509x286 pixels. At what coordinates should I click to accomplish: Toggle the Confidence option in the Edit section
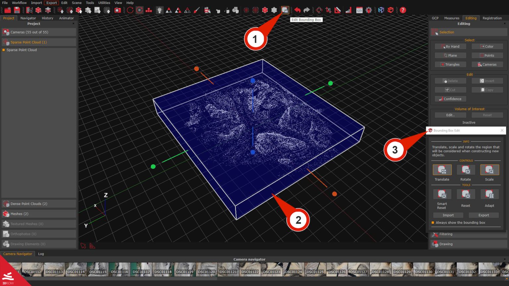450,99
